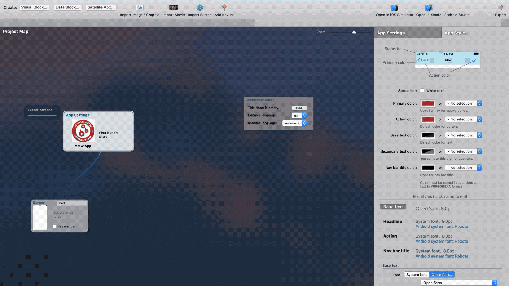Viewport: 509px width, 286px height.
Task: Click Edit button in Localization Sheet
Action: point(299,108)
